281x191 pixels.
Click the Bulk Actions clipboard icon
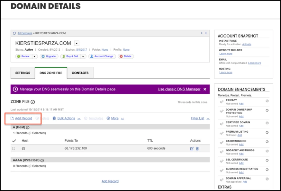point(54,118)
